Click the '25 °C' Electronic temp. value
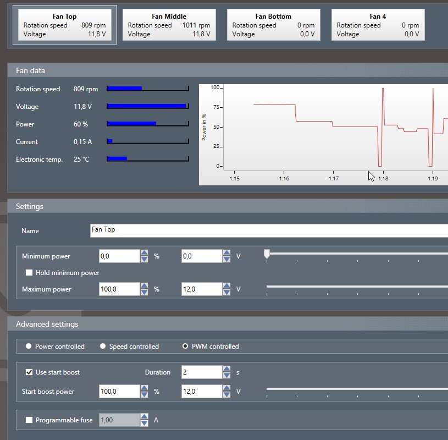 [x=81, y=159]
